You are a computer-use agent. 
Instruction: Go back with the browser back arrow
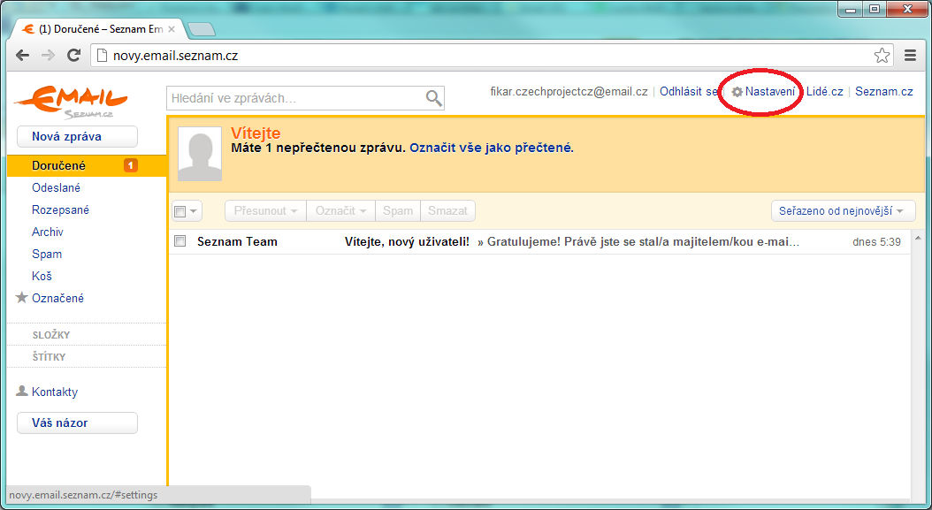pos(23,56)
